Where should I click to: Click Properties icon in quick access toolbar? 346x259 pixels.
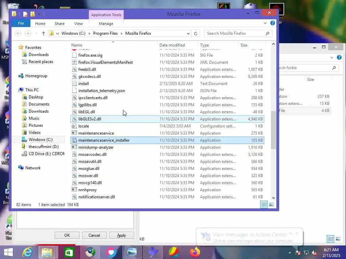[25, 14]
